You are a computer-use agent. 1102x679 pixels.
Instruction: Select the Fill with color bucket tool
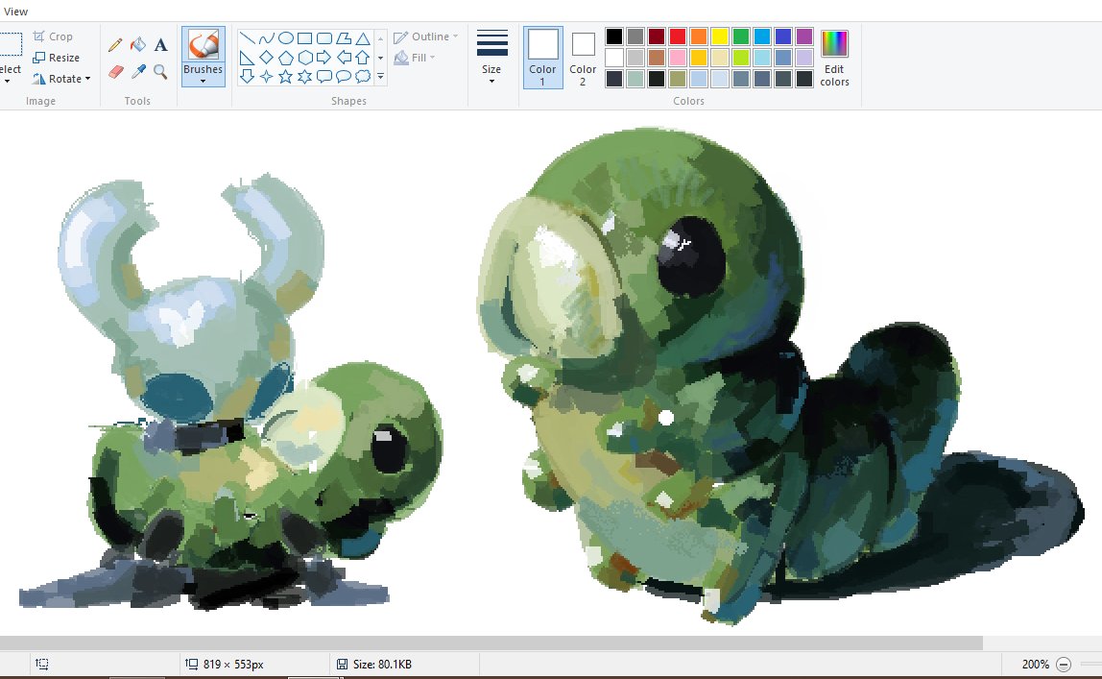point(138,45)
